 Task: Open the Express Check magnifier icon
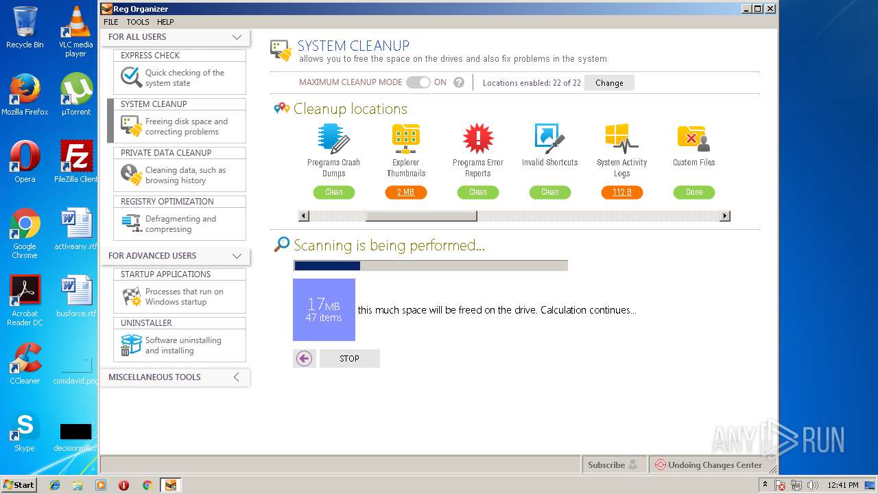click(131, 78)
